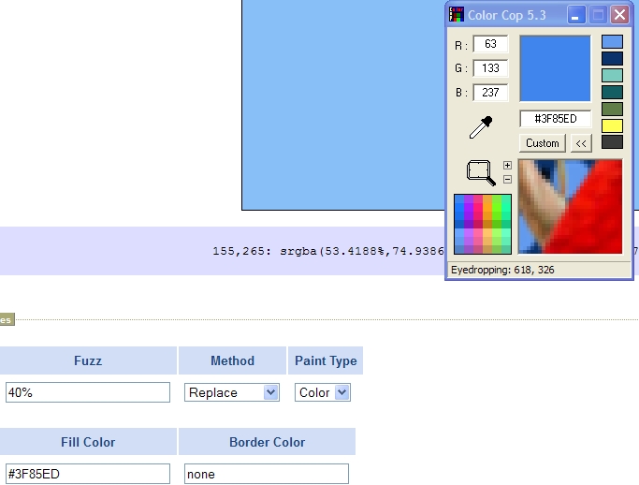The height and width of the screenshot is (485, 639).
Task: Select the yellow history swatch
Action: (x=612, y=125)
